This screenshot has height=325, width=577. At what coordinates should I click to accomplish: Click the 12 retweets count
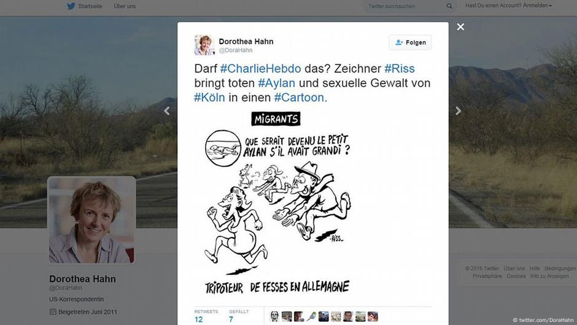199,319
